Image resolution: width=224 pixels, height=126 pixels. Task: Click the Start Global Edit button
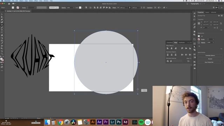[209, 62]
